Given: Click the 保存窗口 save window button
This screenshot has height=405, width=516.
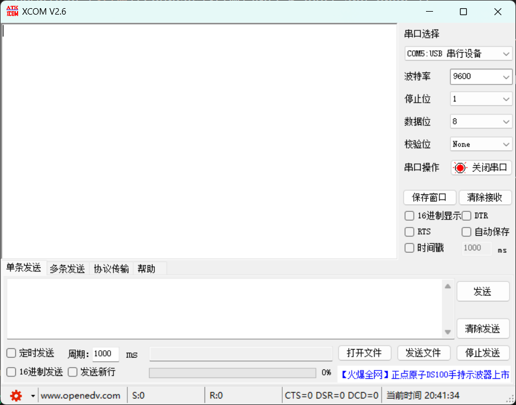Looking at the screenshot, I should 430,198.
